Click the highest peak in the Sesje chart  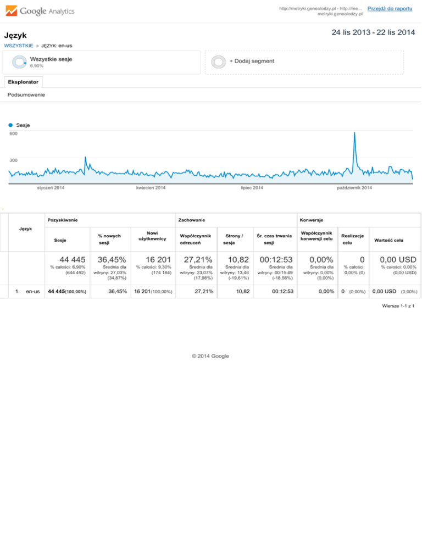[x=354, y=133]
